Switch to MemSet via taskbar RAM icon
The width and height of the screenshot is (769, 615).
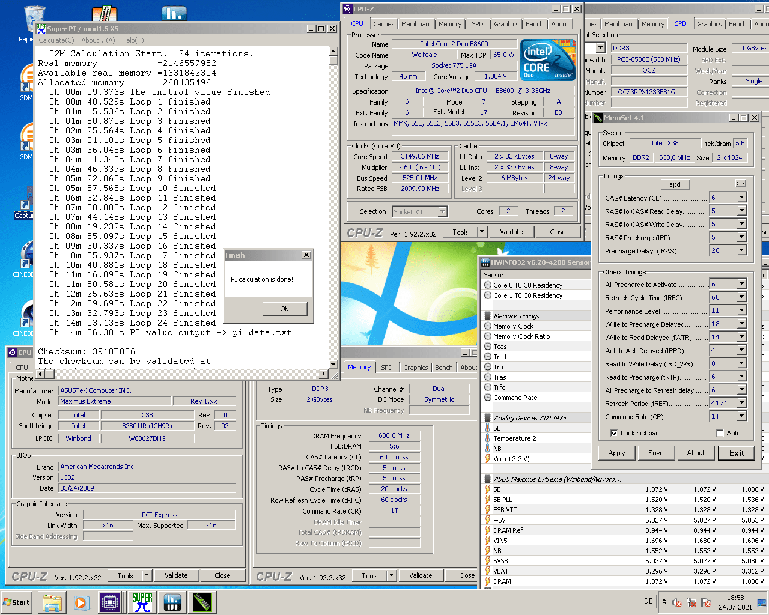tap(202, 602)
